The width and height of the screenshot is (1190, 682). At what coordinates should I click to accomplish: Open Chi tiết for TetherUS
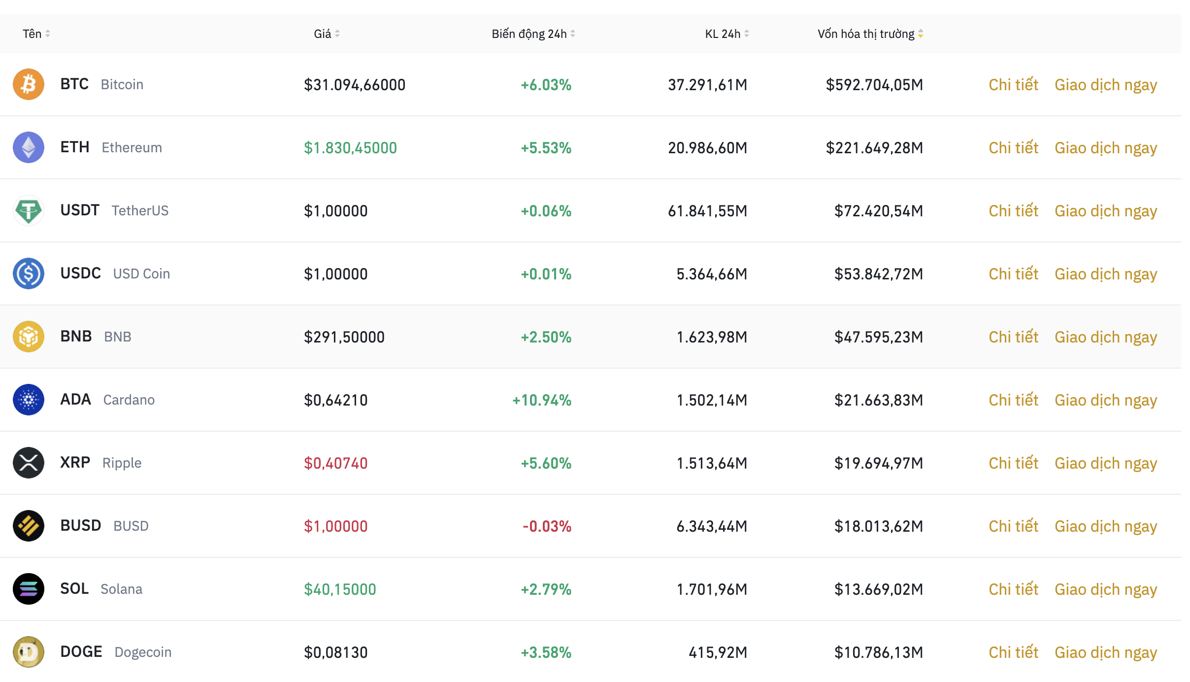pos(1013,211)
